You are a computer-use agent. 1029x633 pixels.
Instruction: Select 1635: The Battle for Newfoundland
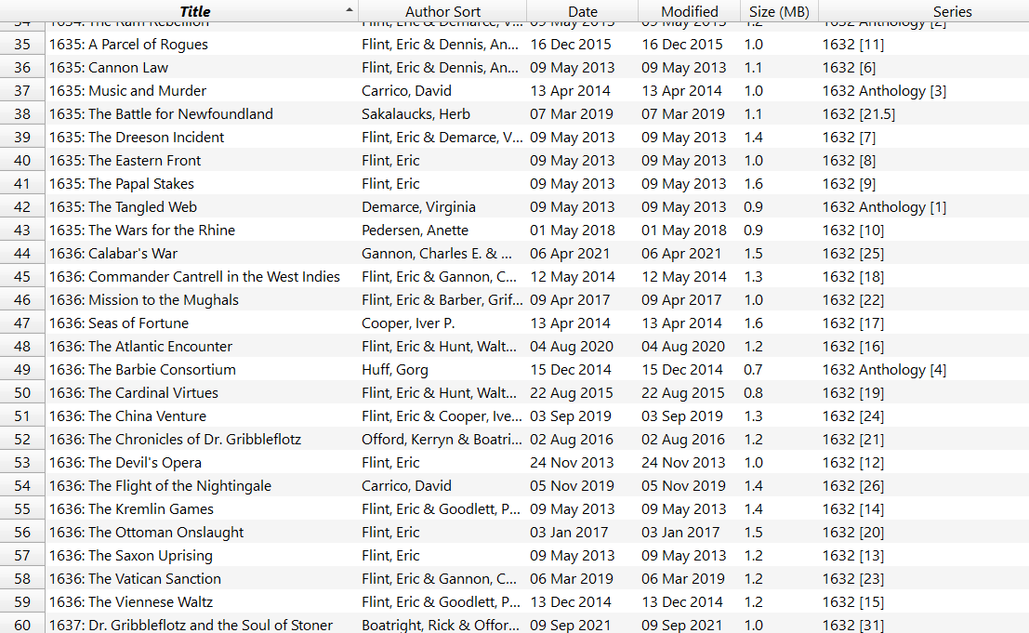(x=162, y=114)
